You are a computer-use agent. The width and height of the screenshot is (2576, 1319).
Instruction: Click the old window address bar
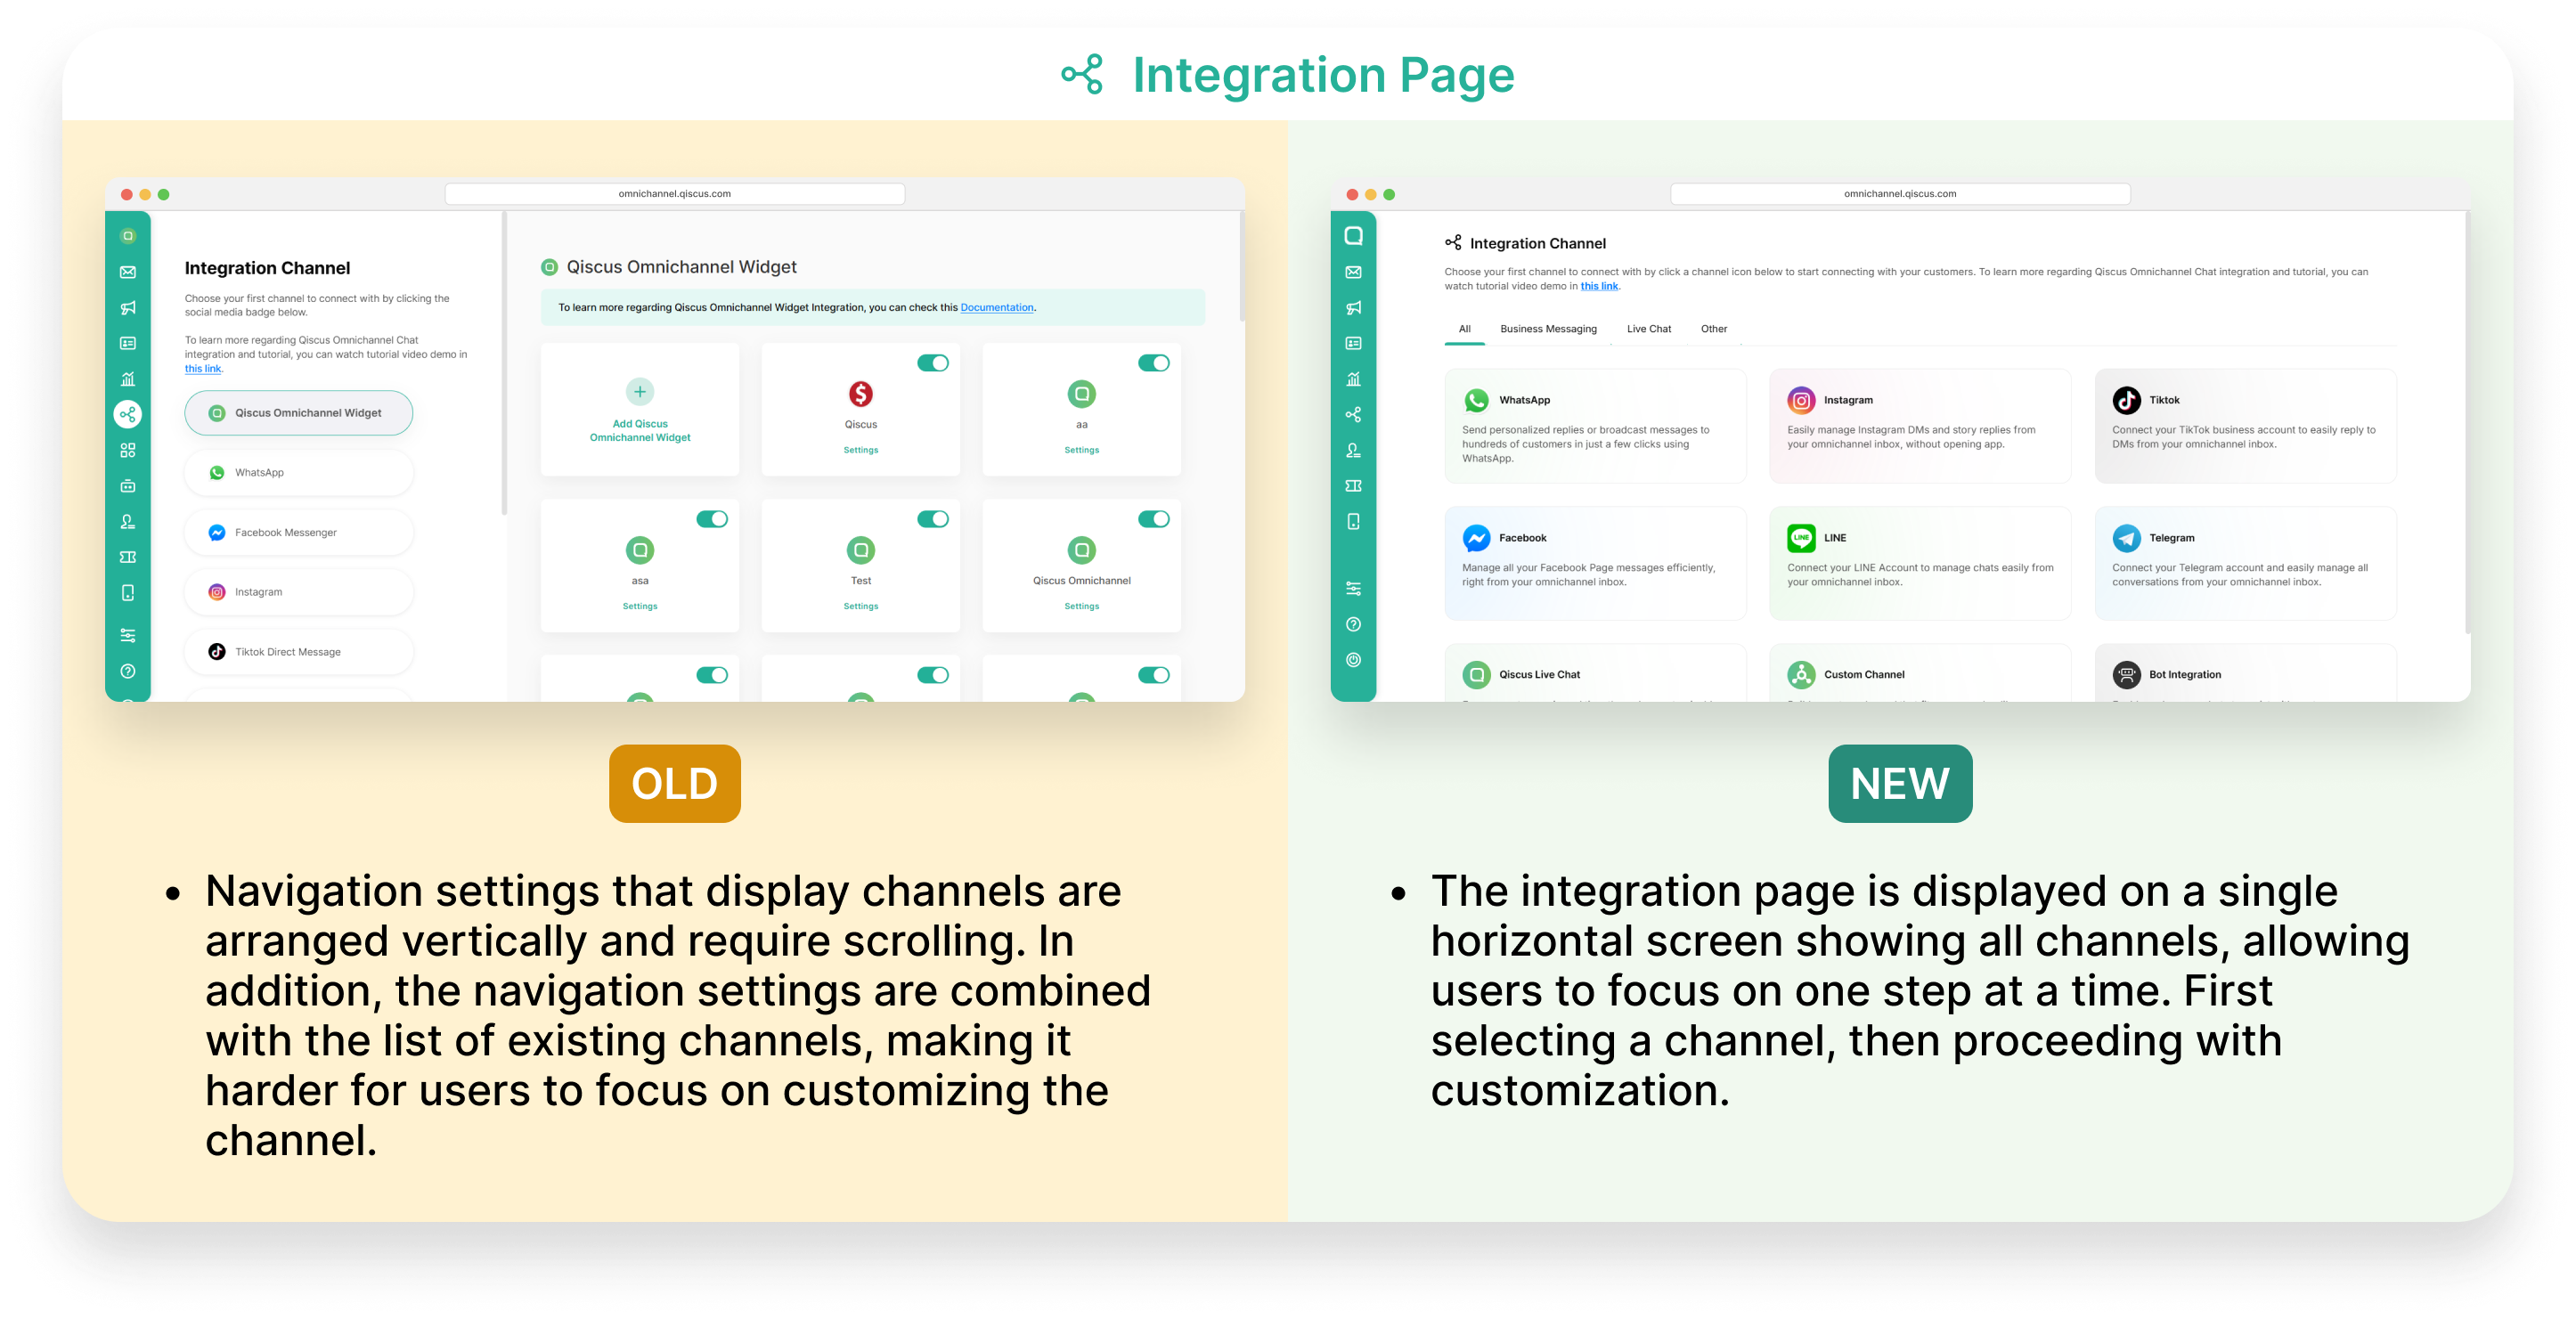(x=674, y=194)
